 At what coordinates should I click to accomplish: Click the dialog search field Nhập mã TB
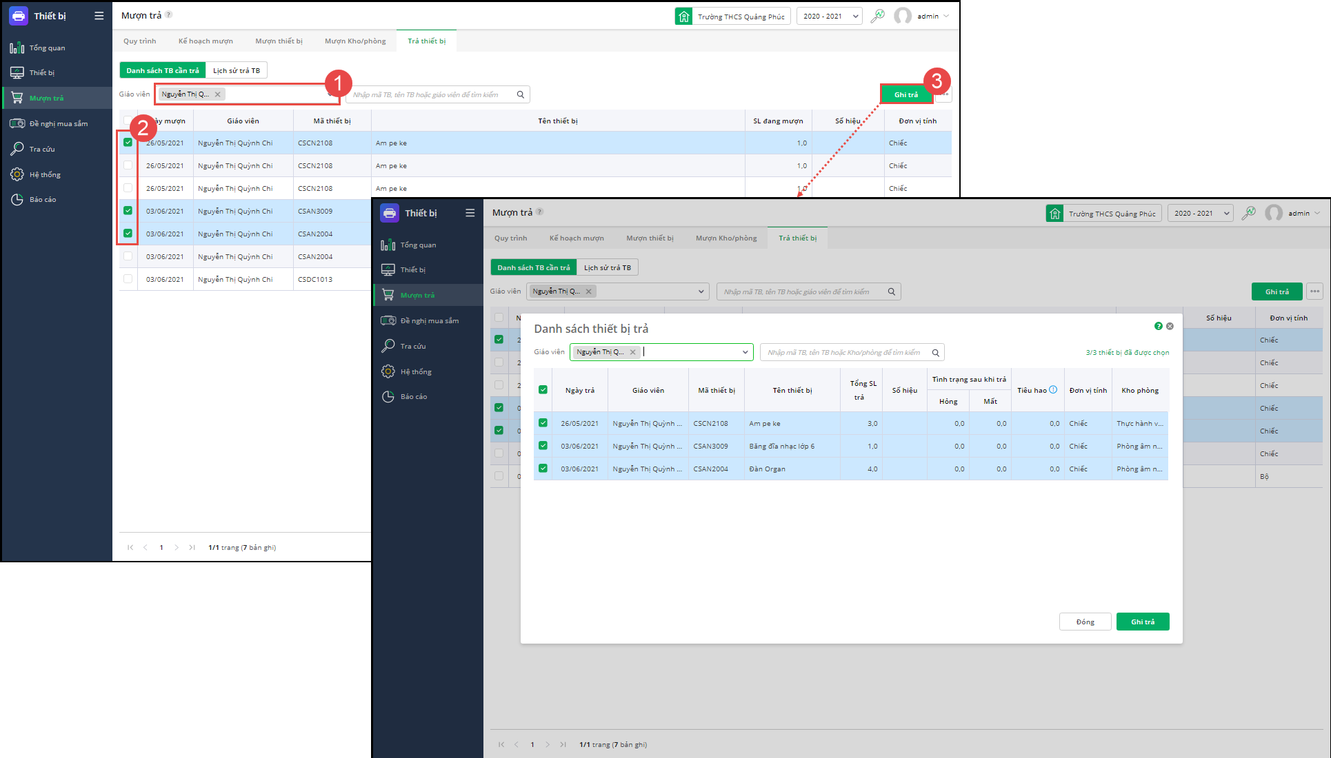point(843,353)
